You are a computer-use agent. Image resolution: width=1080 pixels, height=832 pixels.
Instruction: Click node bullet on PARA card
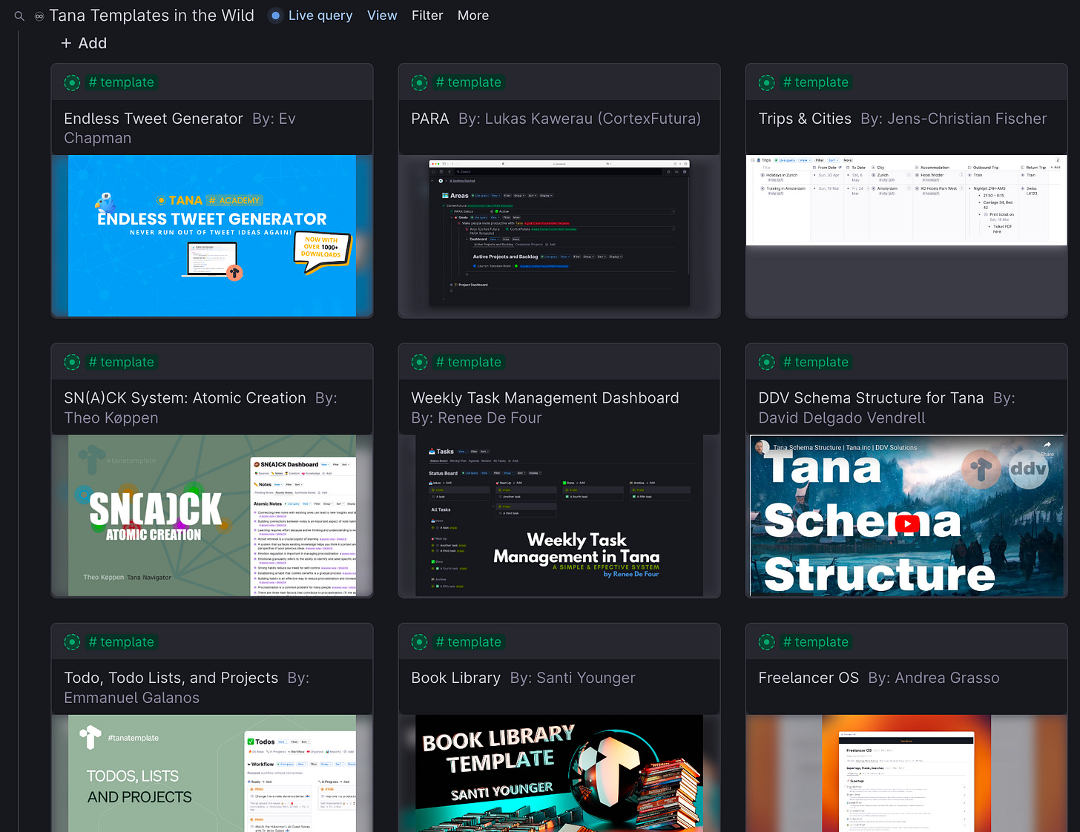tap(419, 82)
